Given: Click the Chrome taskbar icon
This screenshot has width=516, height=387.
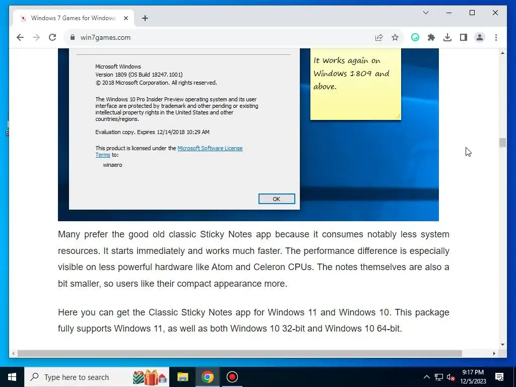Looking at the screenshot, I should click(x=207, y=377).
